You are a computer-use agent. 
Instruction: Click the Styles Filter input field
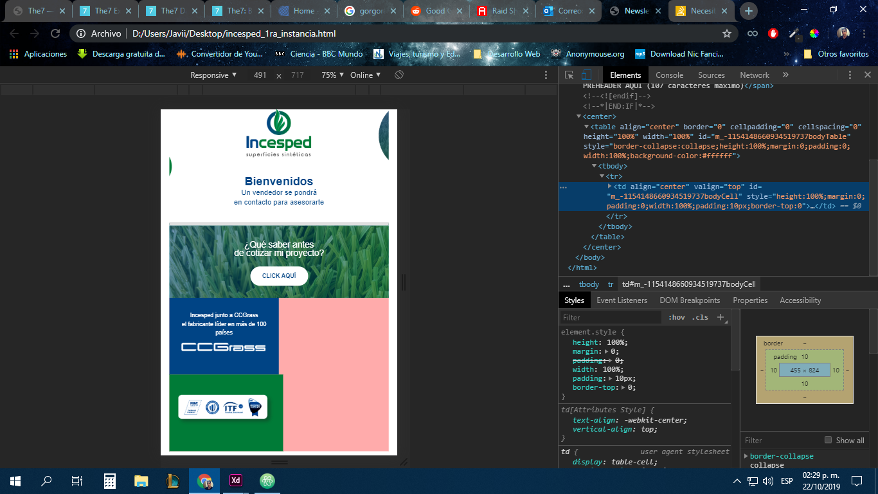(610, 317)
